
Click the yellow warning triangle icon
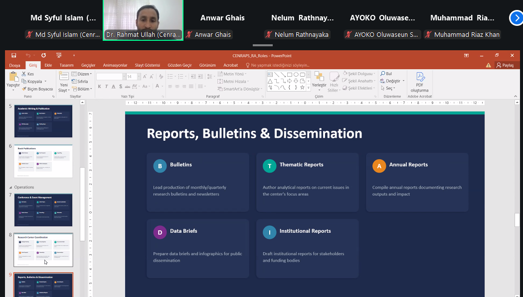[488, 65]
